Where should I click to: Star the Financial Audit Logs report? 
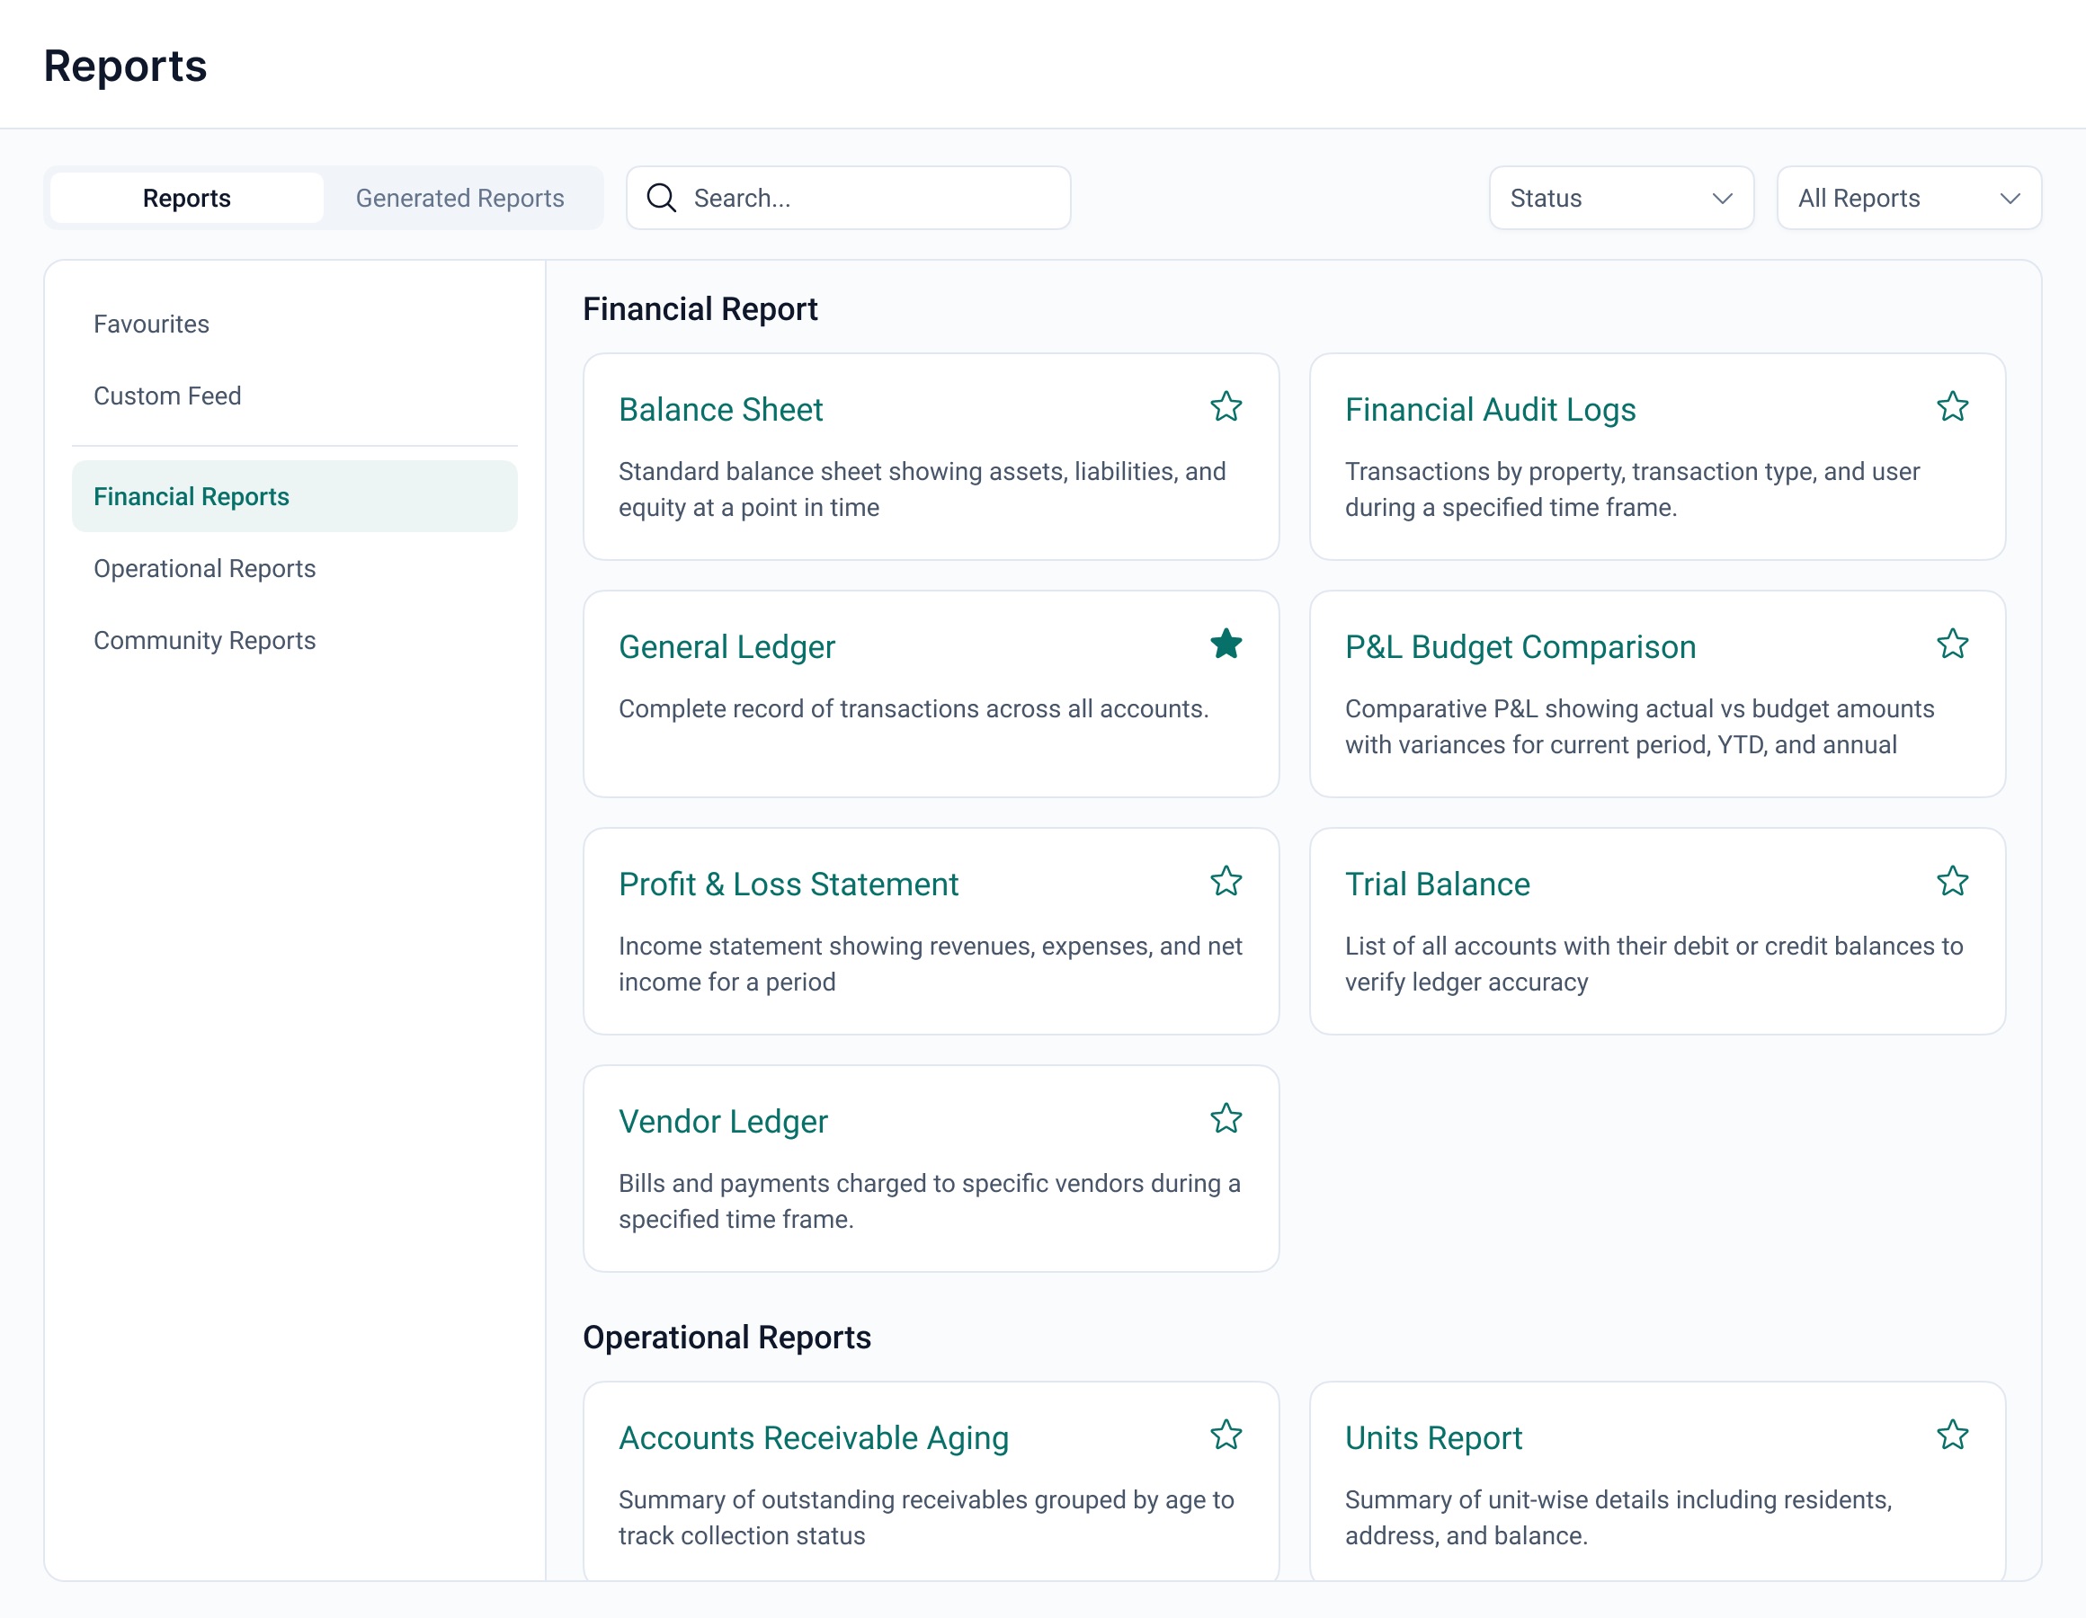point(1951,407)
